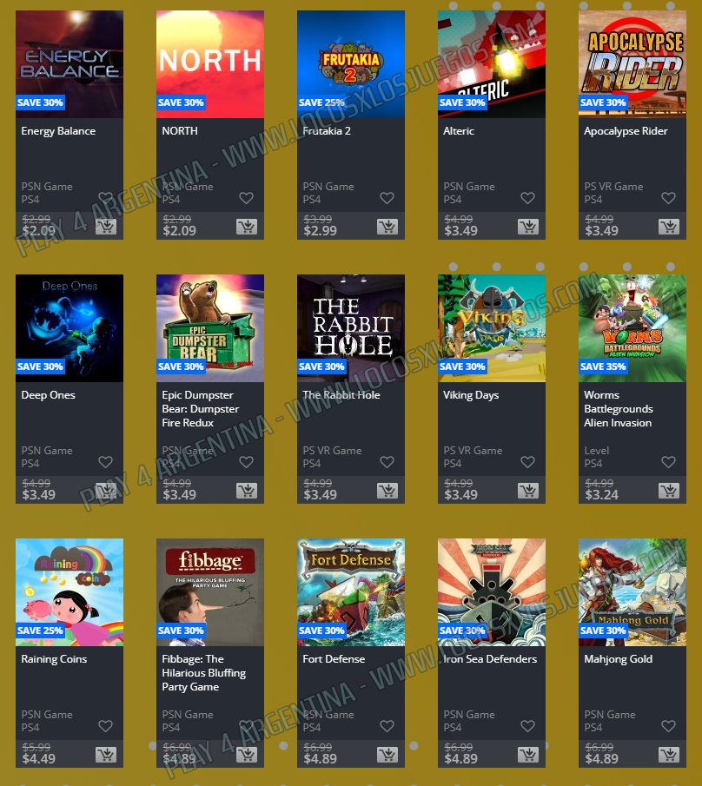Image resolution: width=702 pixels, height=786 pixels.
Task: Open the Fibbage game title link
Action: pos(204,673)
